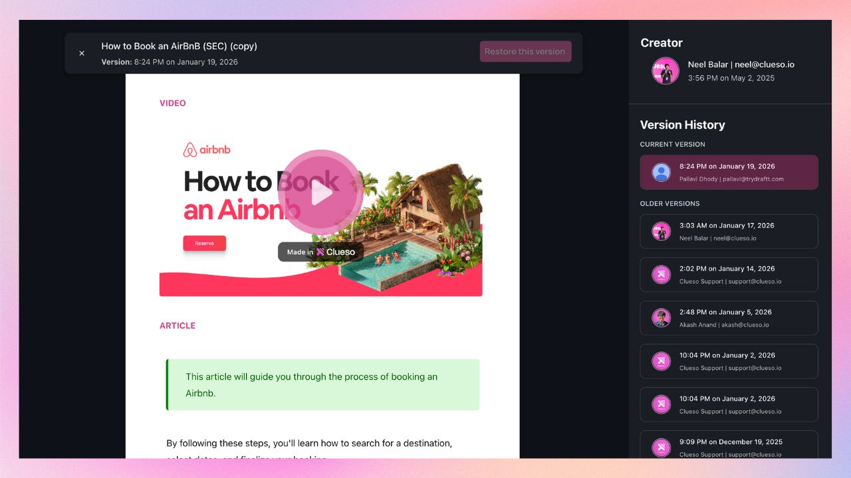The height and width of the screenshot is (478, 851).
Task: Open the 2:48 PM January 5, 2026 version
Action: [x=729, y=318]
